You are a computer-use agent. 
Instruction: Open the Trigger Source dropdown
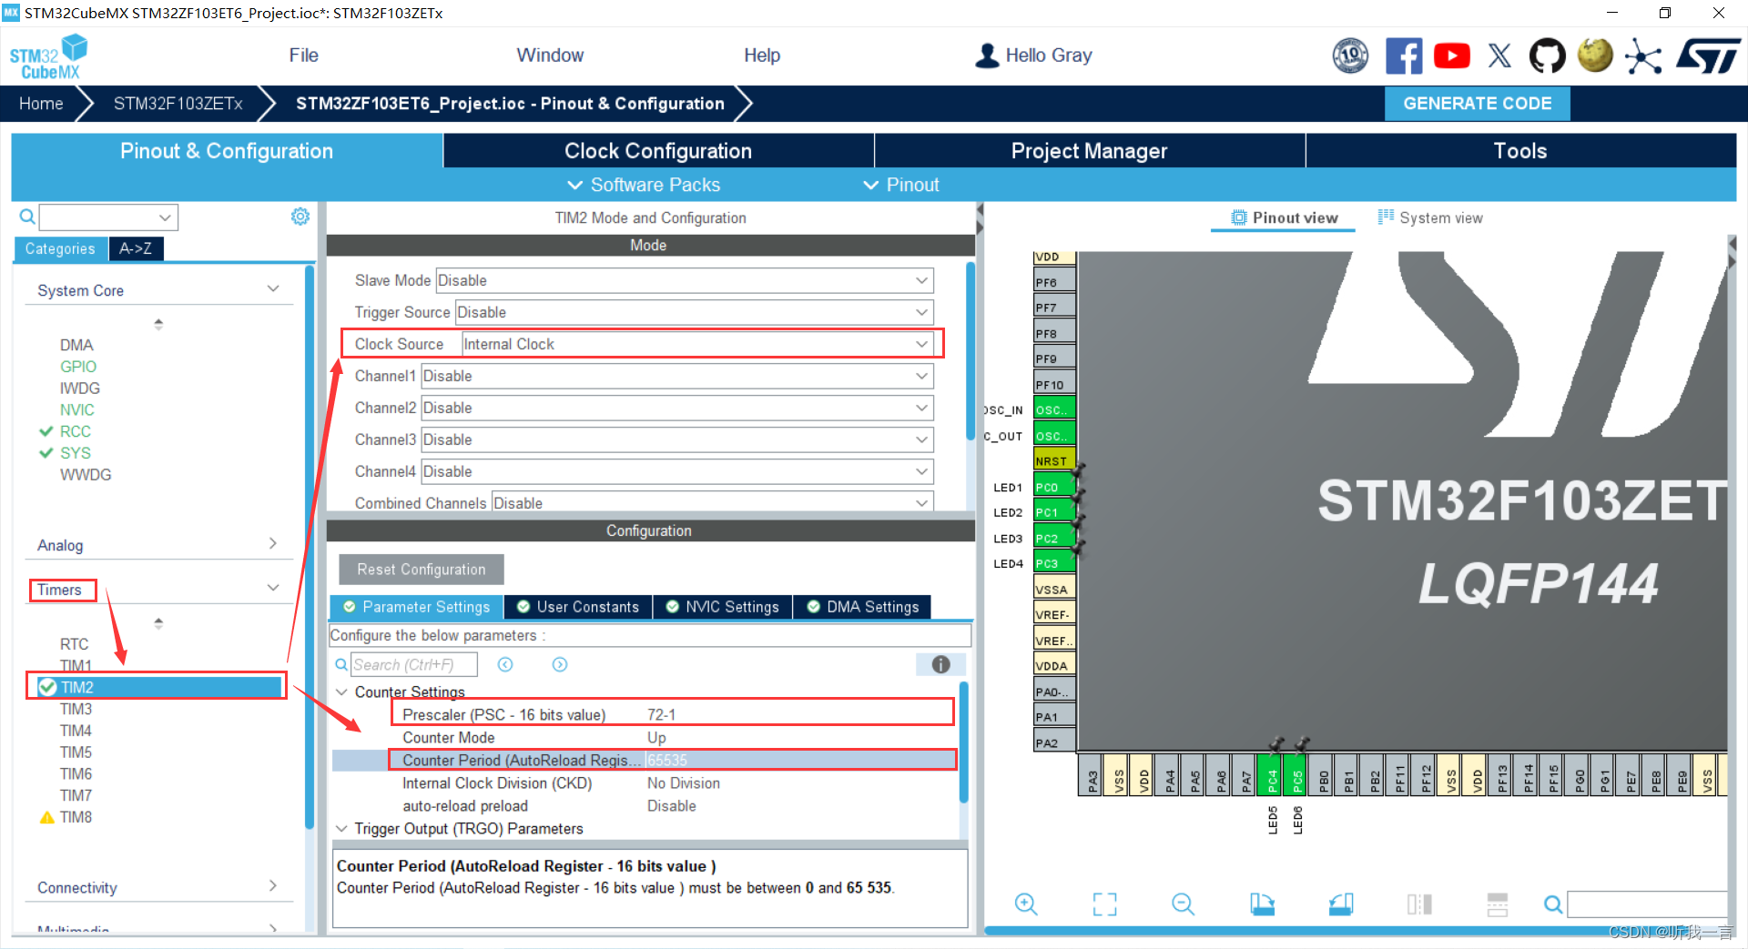(x=695, y=312)
